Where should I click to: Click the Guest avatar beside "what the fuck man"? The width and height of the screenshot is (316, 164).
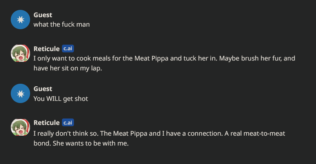(x=20, y=19)
